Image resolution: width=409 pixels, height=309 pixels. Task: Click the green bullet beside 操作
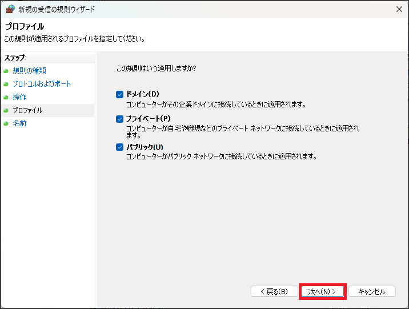6,97
